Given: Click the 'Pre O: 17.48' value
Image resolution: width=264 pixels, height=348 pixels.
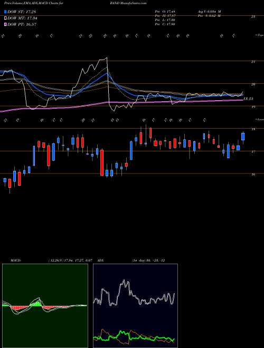Looking at the screenshot, I should coord(165,12).
